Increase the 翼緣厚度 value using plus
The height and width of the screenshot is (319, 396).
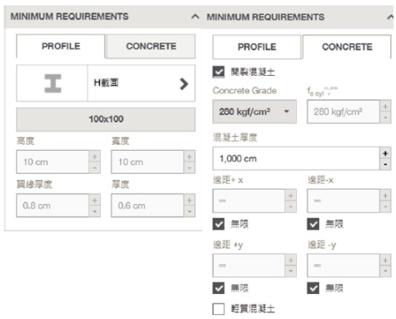click(x=95, y=200)
